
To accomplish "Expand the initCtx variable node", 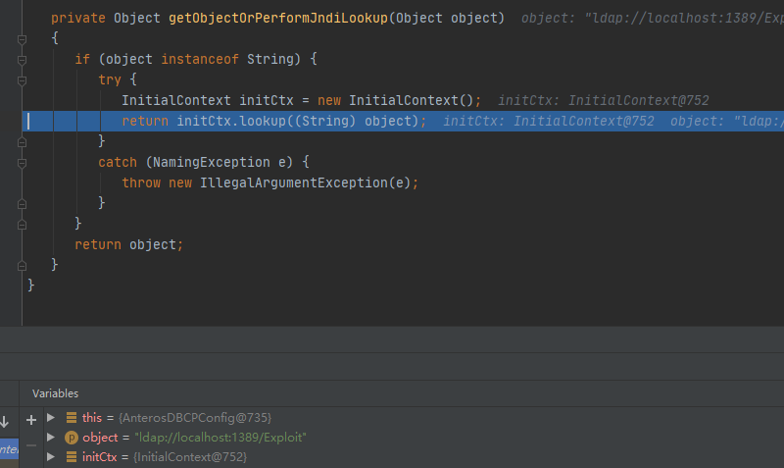I will [x=51, y=457].
